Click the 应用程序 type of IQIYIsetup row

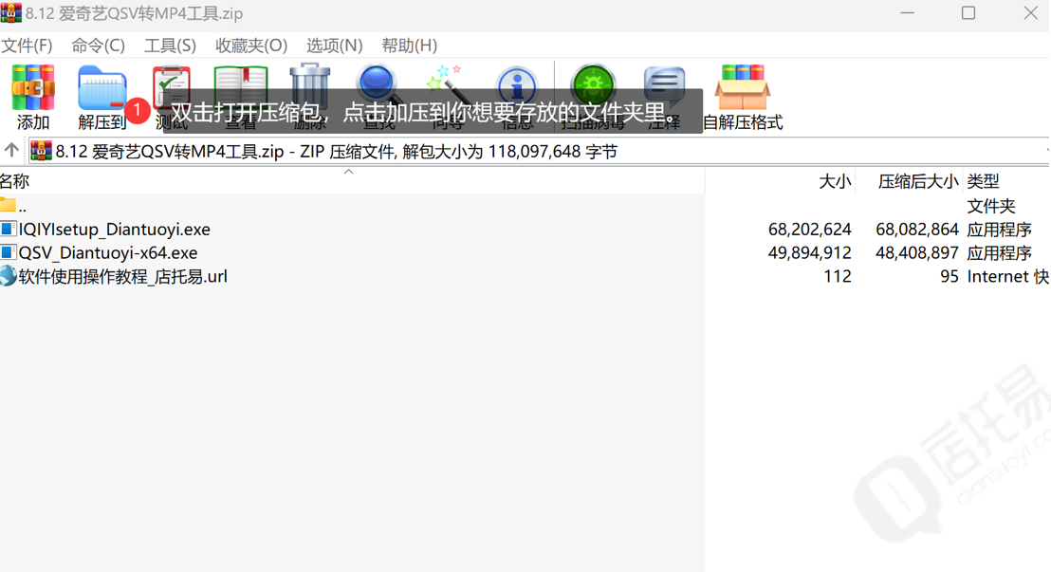pyautogui.click(x=1000, y=230)
